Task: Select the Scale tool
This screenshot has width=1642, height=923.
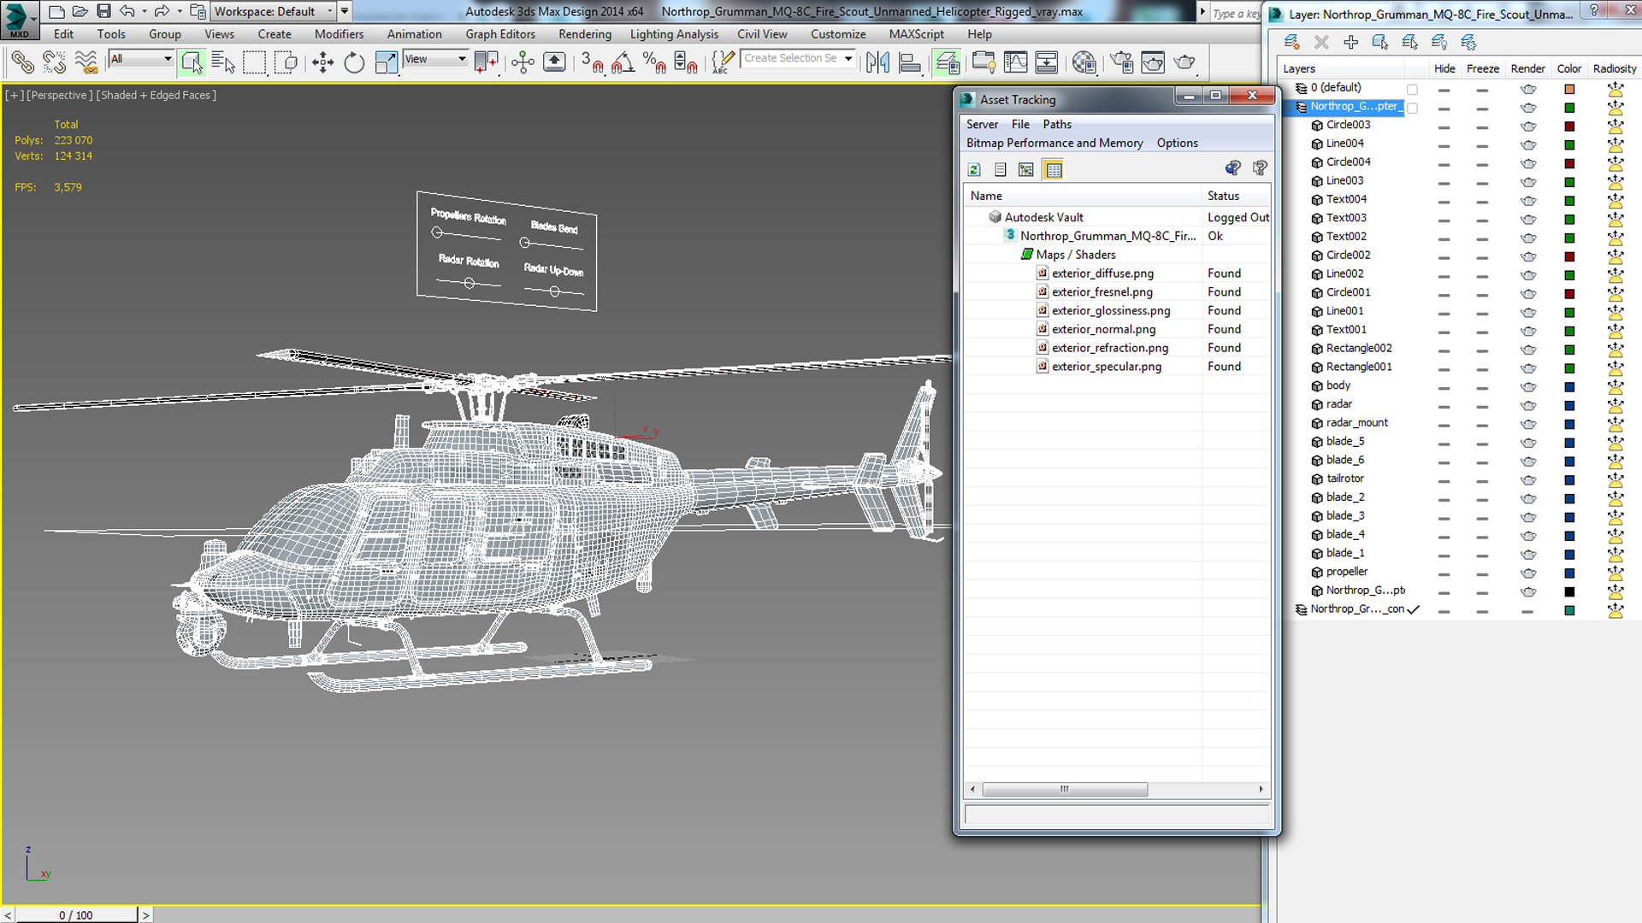Action: (x=386, y=62)
